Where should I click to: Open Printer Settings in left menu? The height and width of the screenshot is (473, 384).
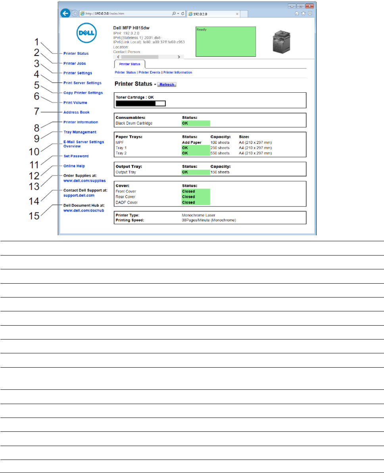click(78, 73)
